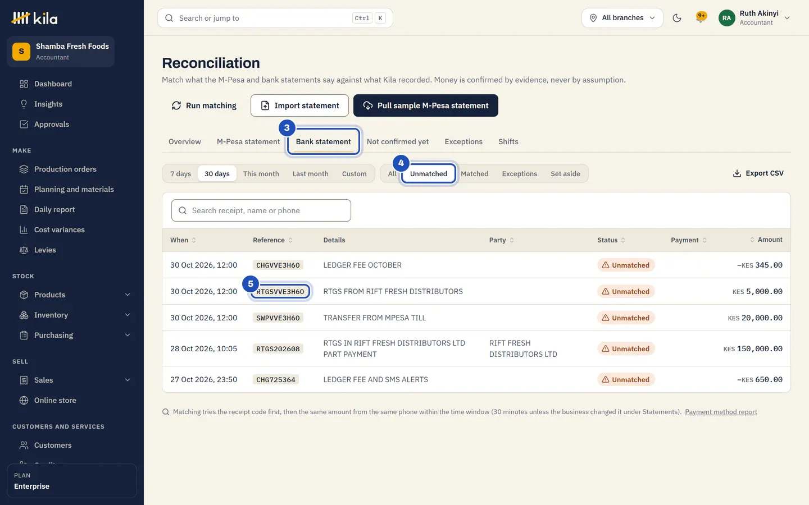Open All branches dropdown
This screenshot has height=505, width=809.
[x=622, y=18]
